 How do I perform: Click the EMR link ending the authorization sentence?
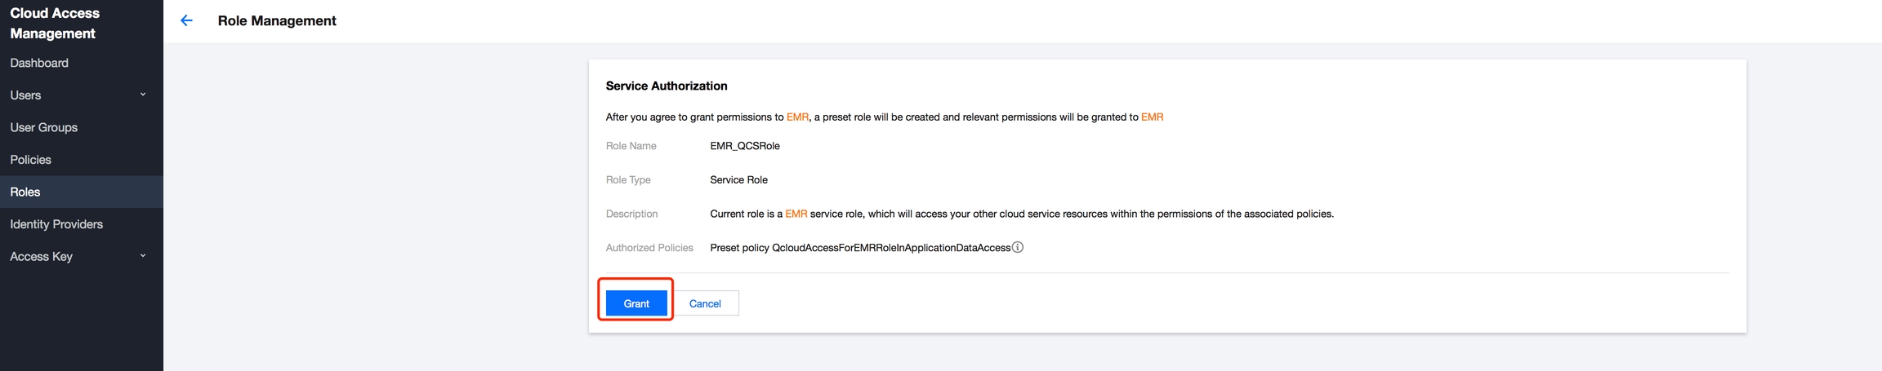(x=1152, y=117)
